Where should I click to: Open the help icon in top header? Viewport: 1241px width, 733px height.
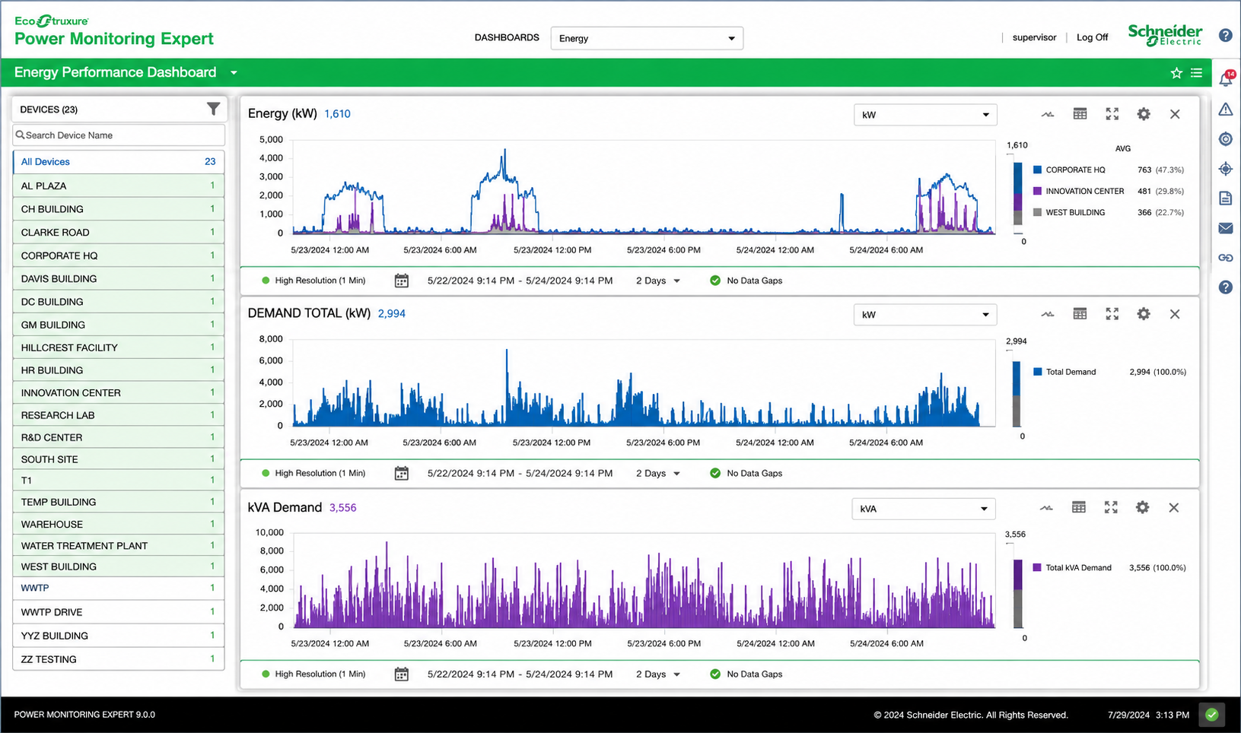(1225, 35)
